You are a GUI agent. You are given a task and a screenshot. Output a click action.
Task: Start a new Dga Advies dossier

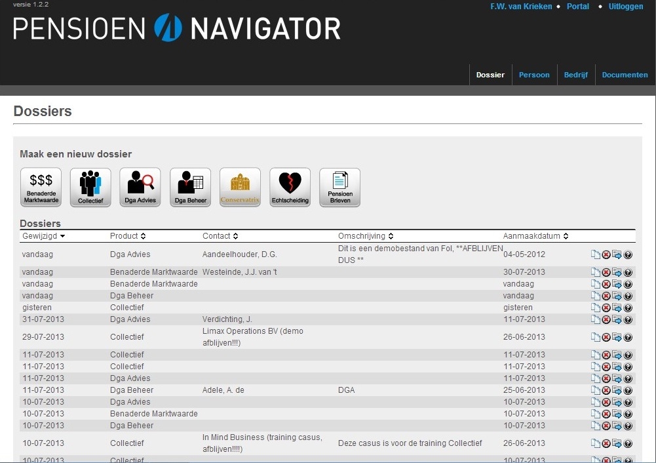click(x=140, y=187)
